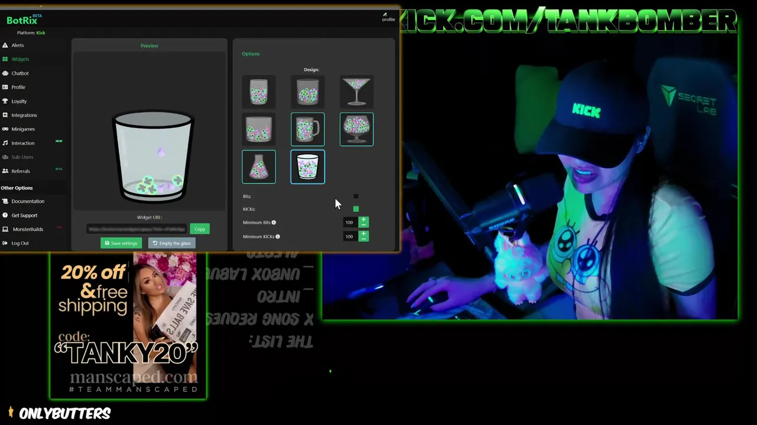This screenshot has height=425, width=757.
Task: Open Alerts via its warning triangle icon
Action: point(5,45)
